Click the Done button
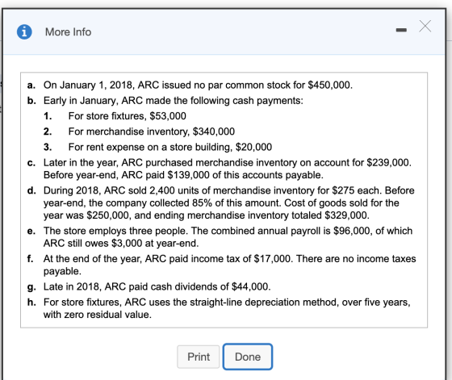452x380 pixels. pyautogui.click(x=248, y=357)
